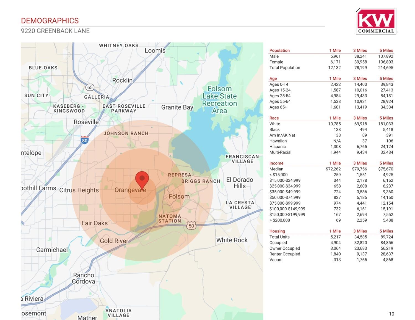
Task: Click the DEMOGRAPHICS page title
Action: pyautogui.click(x=50, y=21)
